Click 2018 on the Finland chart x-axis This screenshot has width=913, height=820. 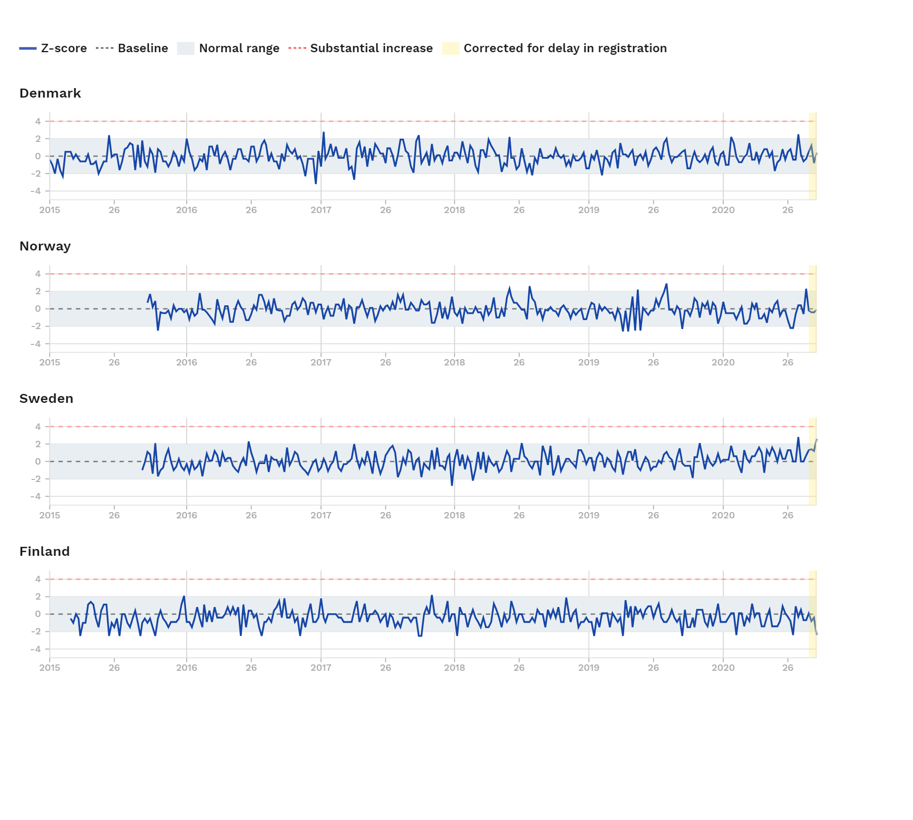(x=454, y=668)
